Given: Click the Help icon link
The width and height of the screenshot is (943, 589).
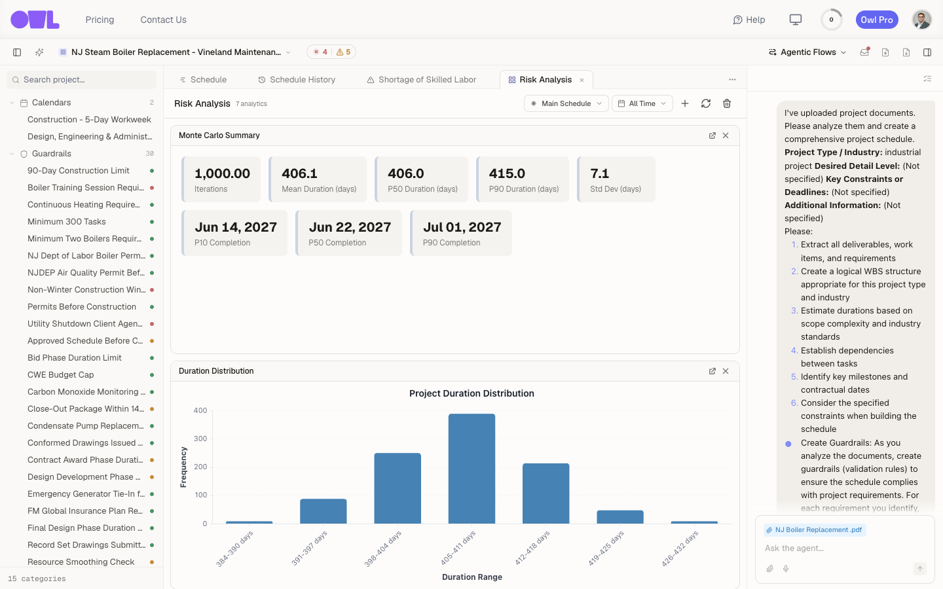Looking at the screenshot, I should point(749,20).
